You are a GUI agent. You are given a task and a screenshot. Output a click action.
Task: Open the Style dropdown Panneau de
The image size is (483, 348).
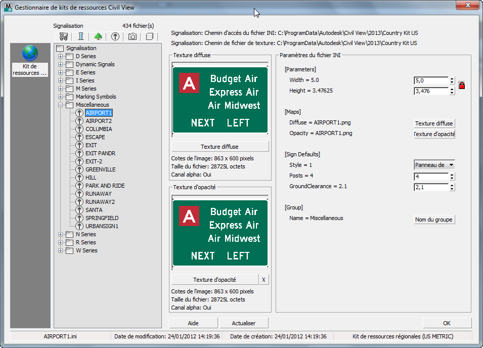point(434,165)
